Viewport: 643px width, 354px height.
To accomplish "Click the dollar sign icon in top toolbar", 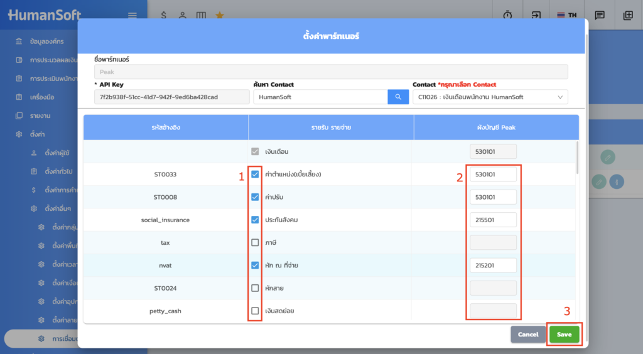I will pyautogui.click(x=163, y=16).
